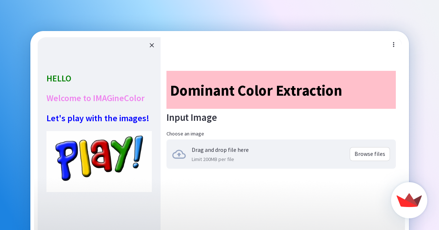This screenshot has width=439, height=230.
Task: Collapse the sidebar with the X control
Action: click(152, 45)
